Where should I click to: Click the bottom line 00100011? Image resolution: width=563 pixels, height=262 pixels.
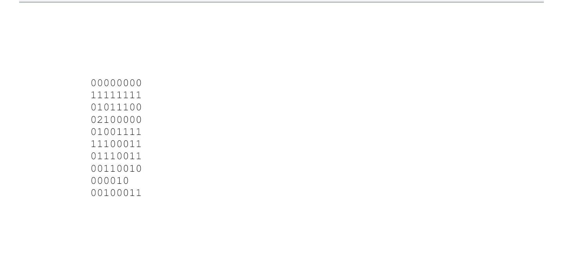(116, 193)
